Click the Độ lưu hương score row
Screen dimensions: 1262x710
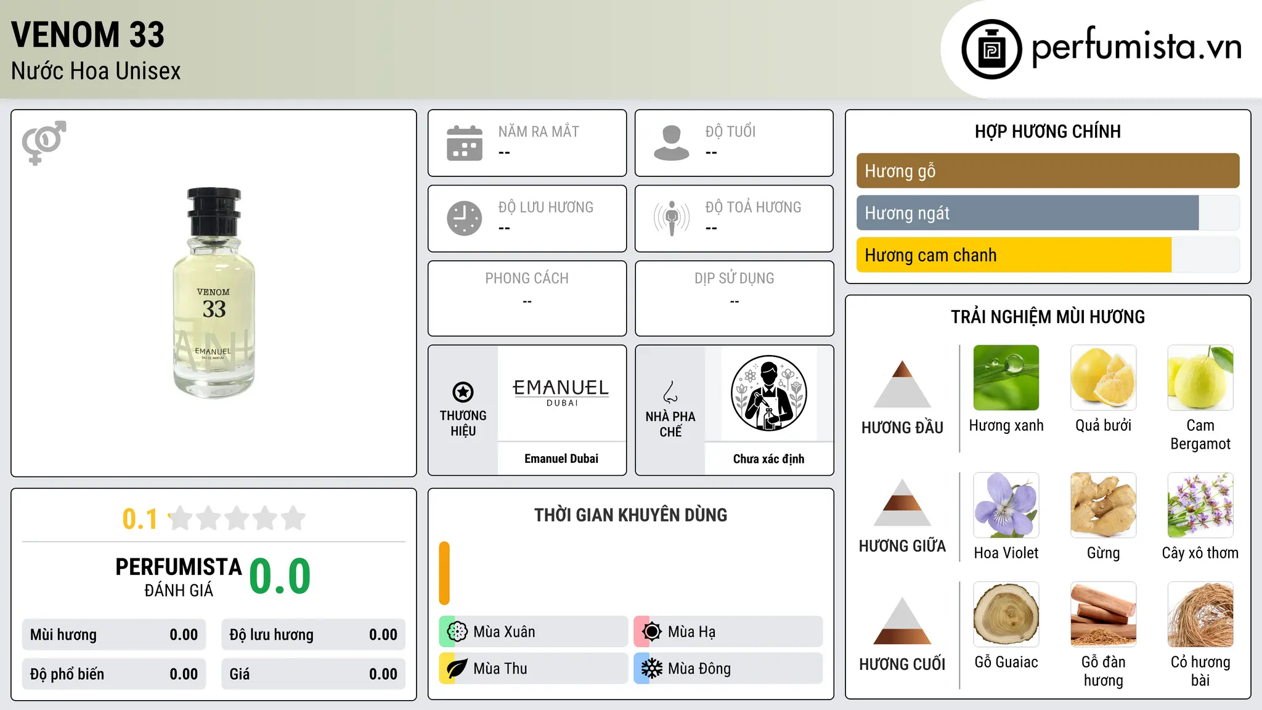pyautogui.click(x=314, y=635)
